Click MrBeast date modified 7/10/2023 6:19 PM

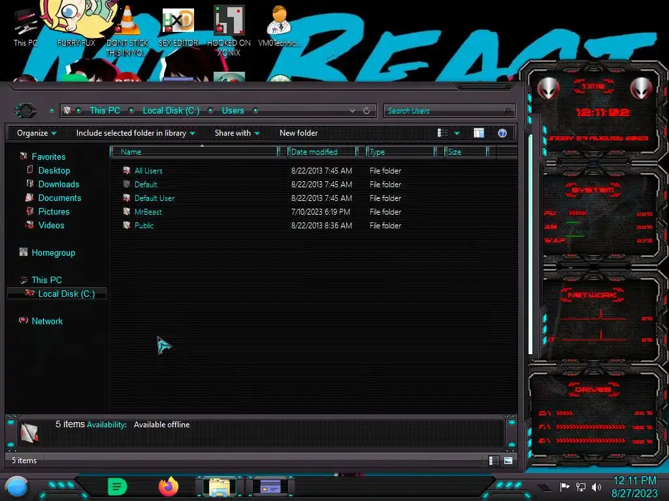(x=320, y=212)
